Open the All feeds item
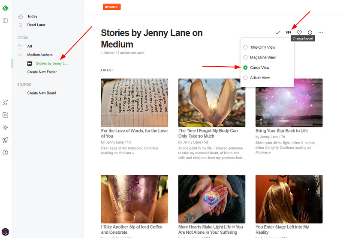 (30, 46)
